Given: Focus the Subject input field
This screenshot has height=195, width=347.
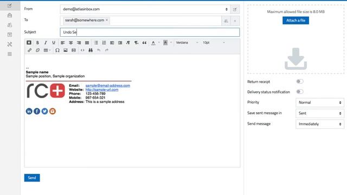Looking at the screenshot, I should (x=150, y=32).
